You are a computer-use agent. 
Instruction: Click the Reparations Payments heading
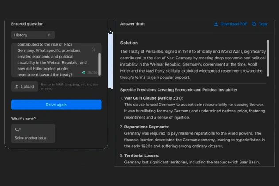147,127
